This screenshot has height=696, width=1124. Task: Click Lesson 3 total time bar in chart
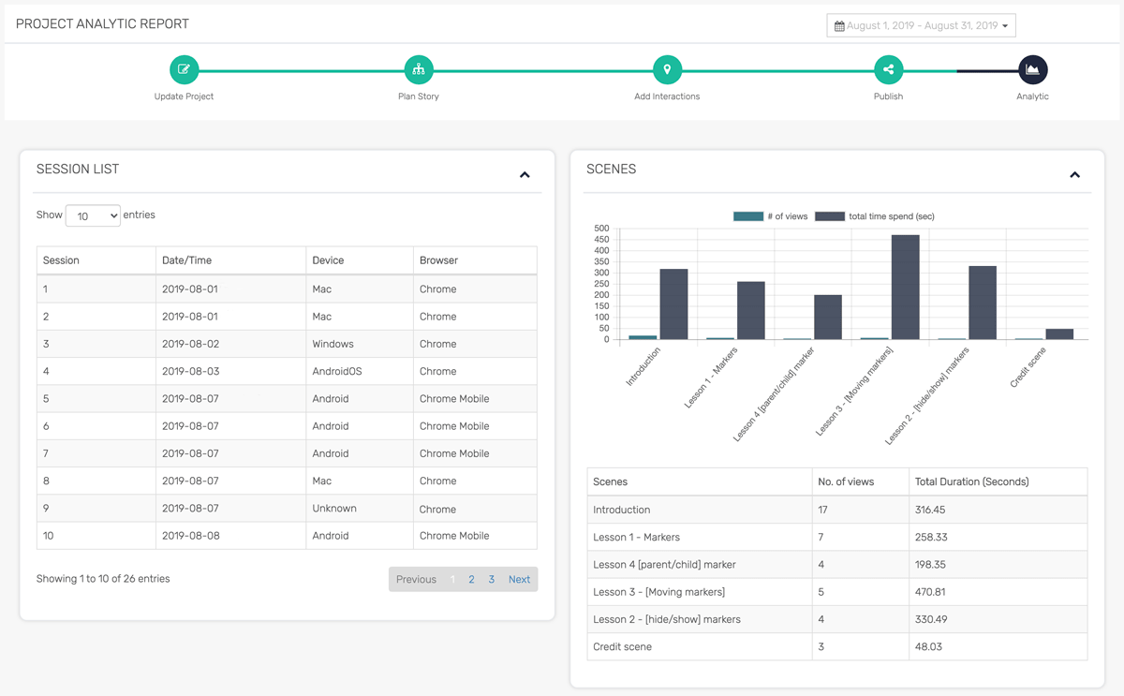[905, 287]
